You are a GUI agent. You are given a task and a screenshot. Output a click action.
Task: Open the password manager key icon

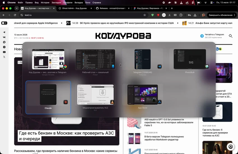(x=189, y=15)
